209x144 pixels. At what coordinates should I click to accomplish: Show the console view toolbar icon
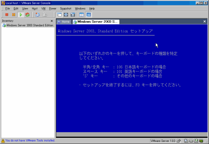coord(89,15)
